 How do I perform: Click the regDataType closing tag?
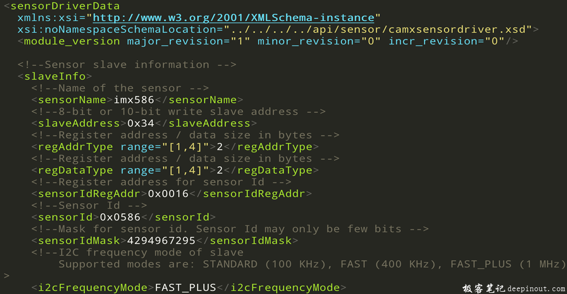[x=274, y=170]
